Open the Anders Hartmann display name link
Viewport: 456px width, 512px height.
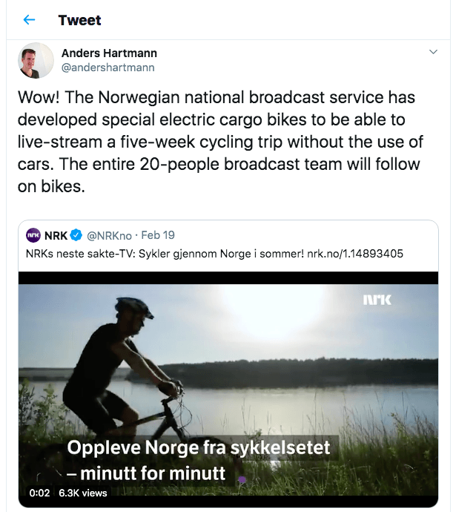coord(109,53)
